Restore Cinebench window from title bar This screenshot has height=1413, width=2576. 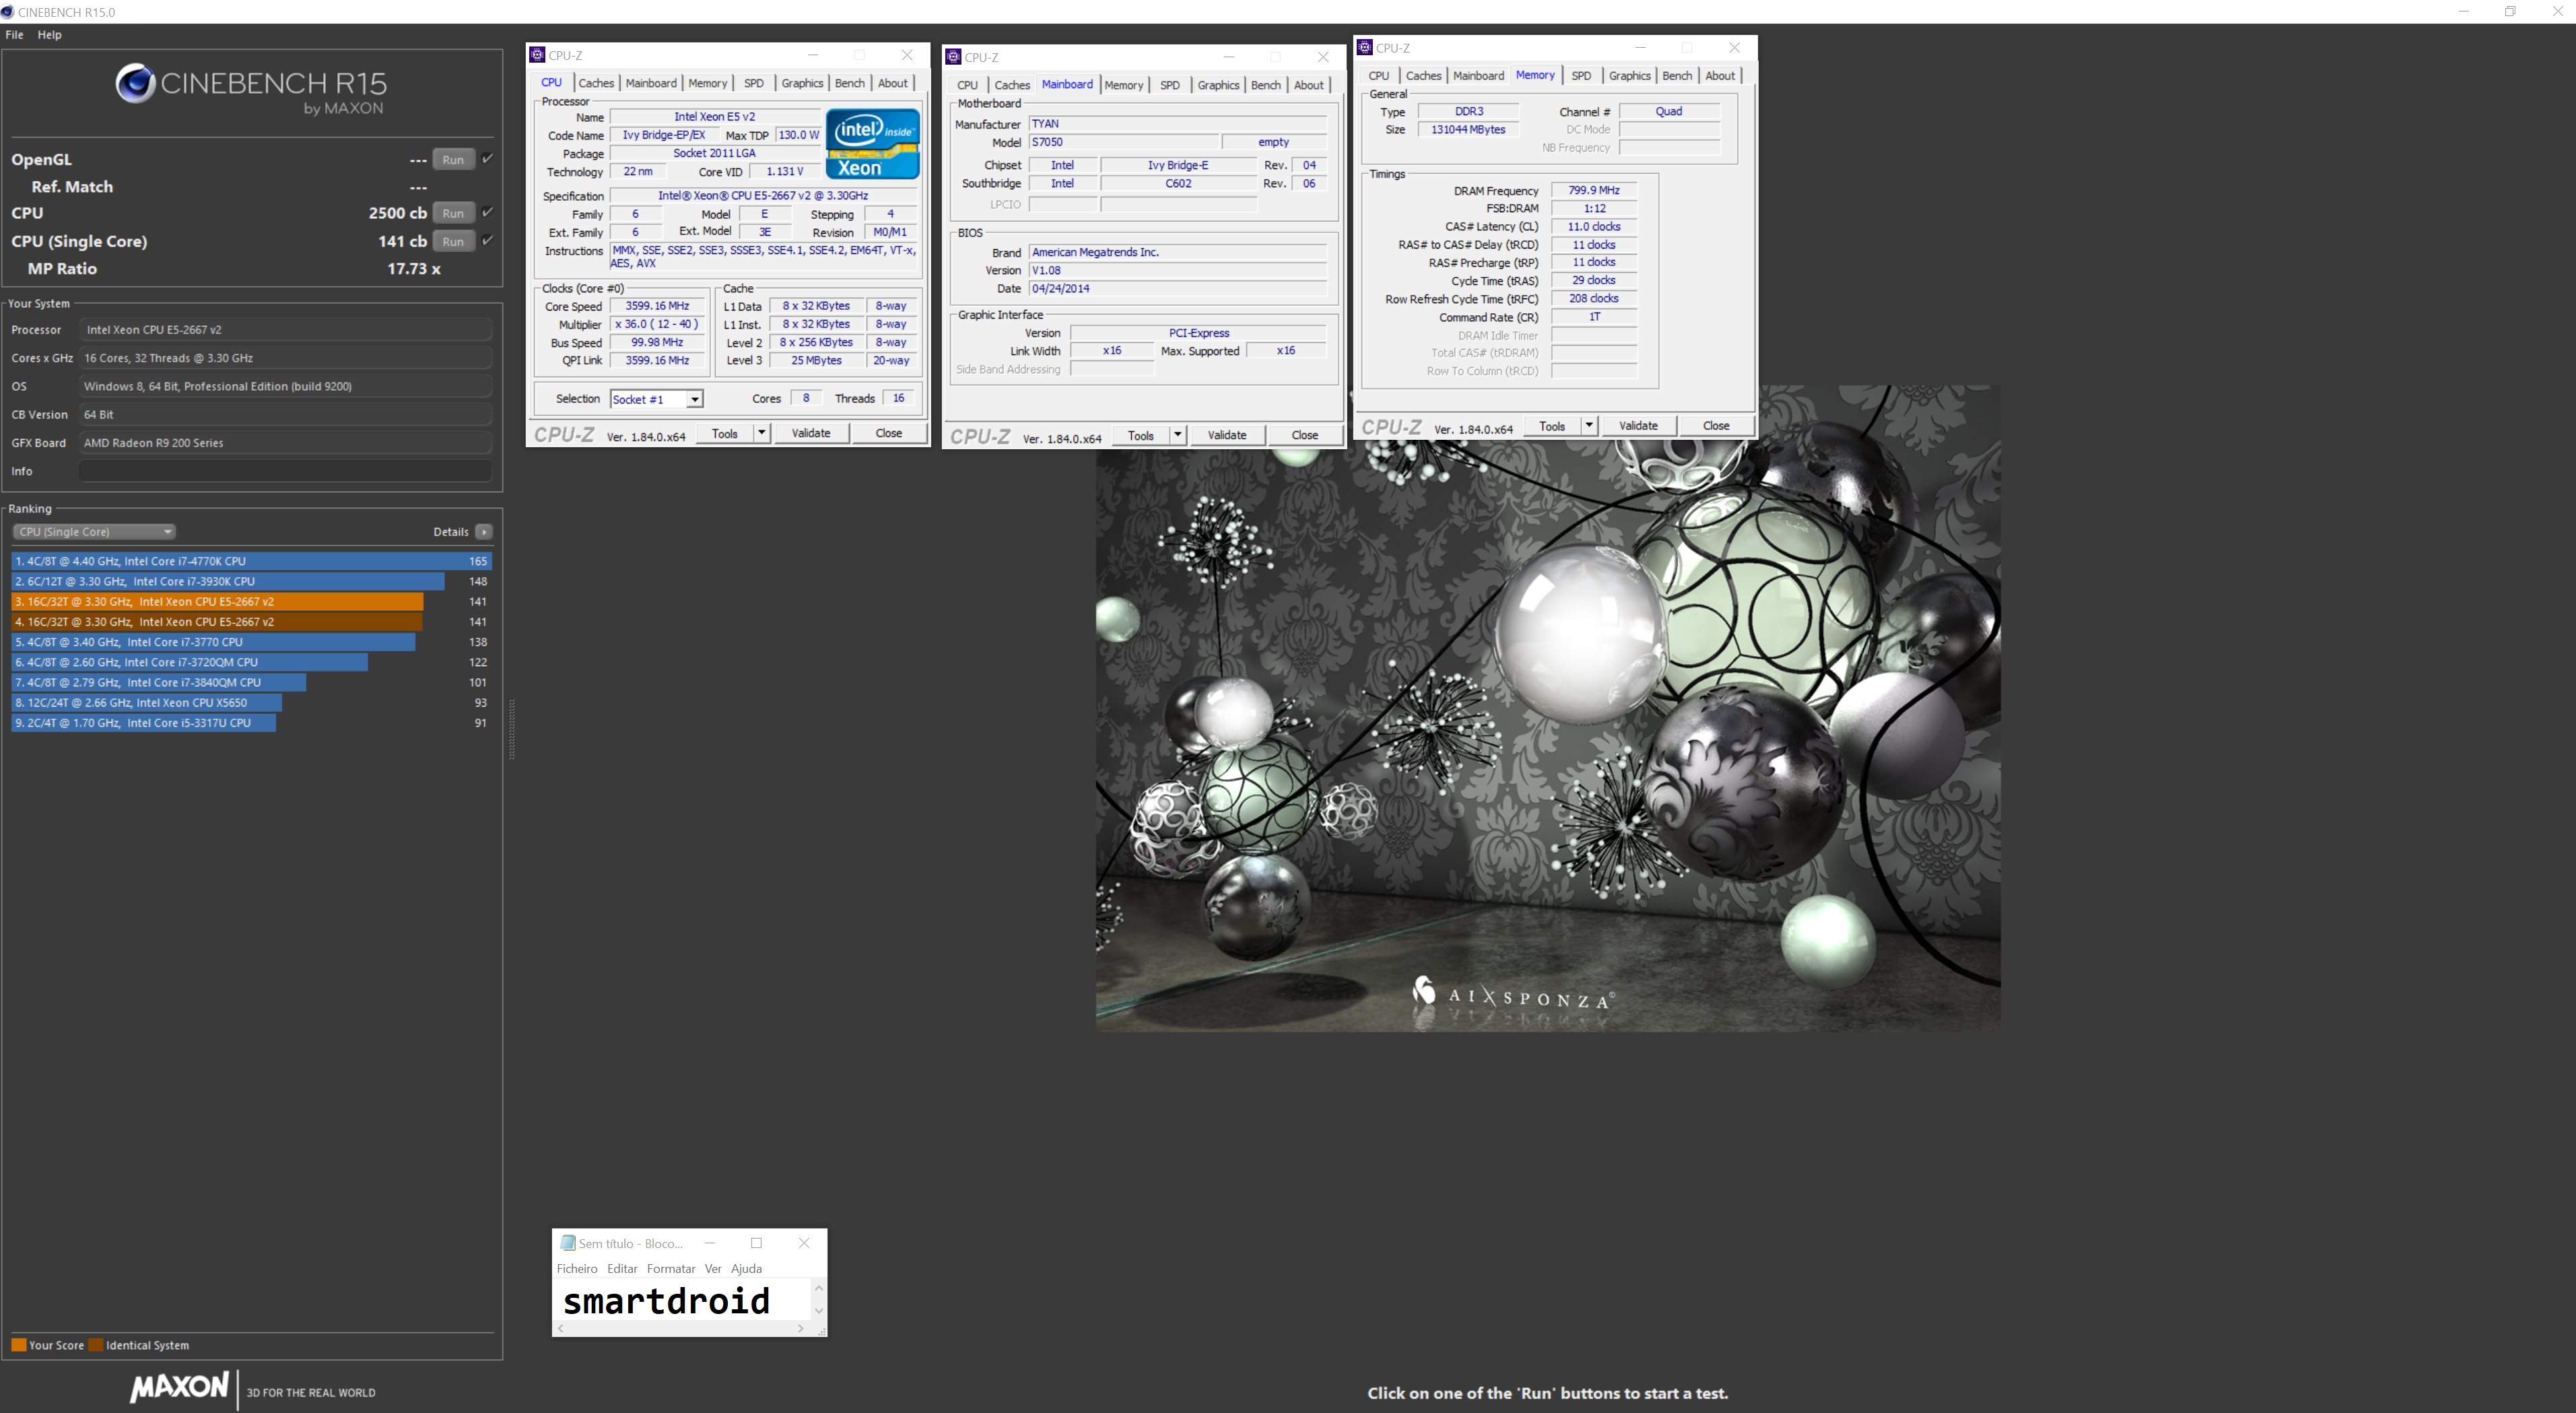click(x=2510, y=11)
